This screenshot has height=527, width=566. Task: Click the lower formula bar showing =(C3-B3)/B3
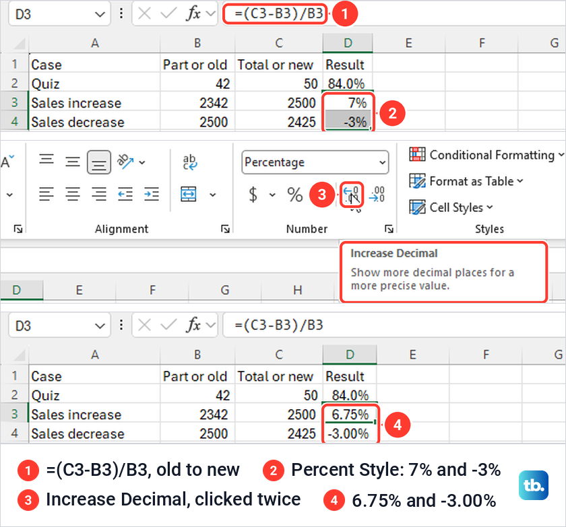coord(394,325)
